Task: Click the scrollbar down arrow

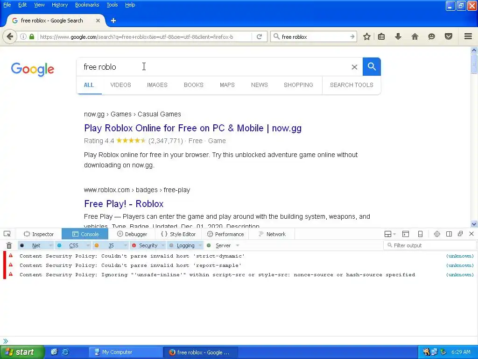Action: click(x=474, y=224)
